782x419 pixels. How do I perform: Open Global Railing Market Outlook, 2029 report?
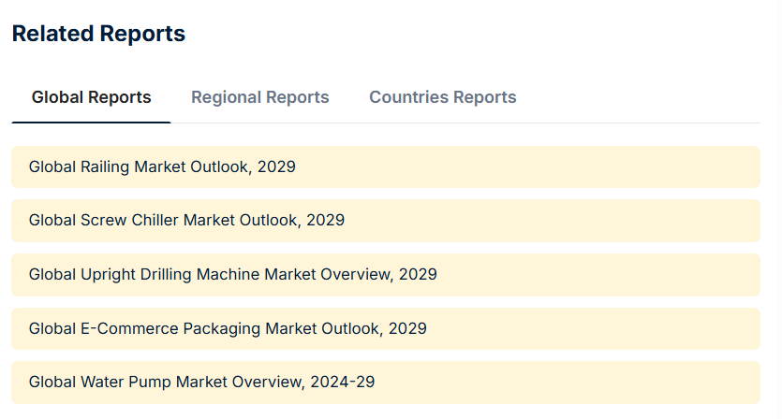point(162,166)
